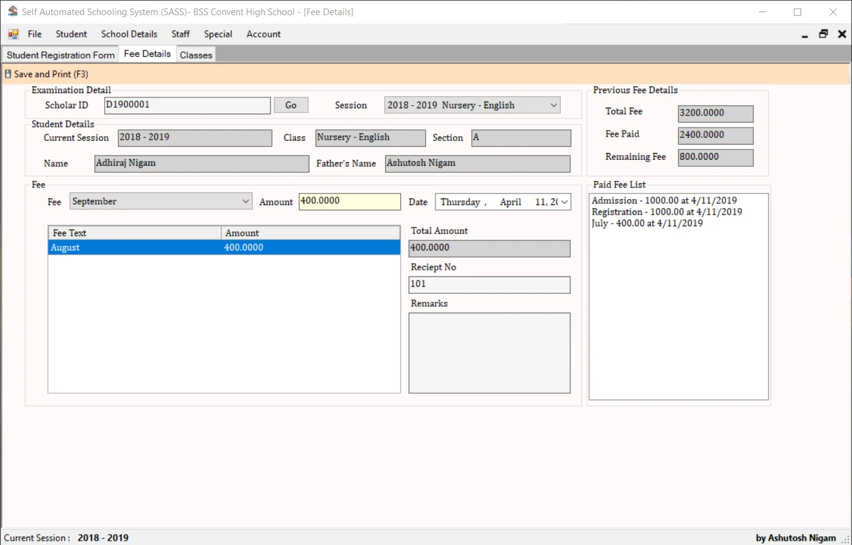Click the application icon left of the File menu
Image resolution: width=852 pixels, height=545 pixels.
point(12,34)
